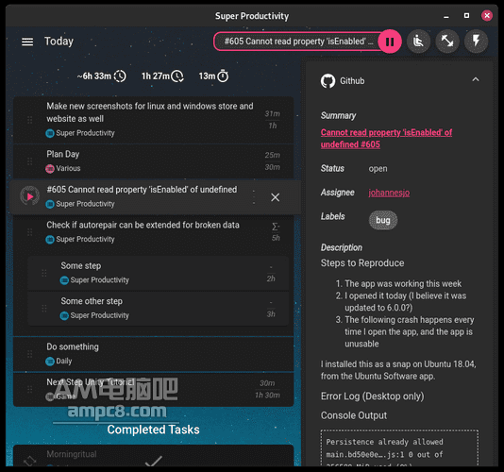
Task: Click the Github logo icon
Action: click(x=328, y=81)
